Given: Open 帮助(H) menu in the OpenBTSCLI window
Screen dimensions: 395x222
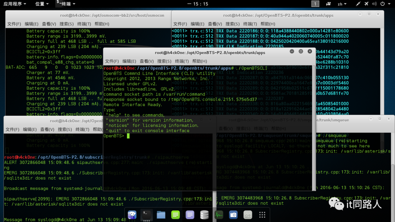Looking at the screenshot, I should [x=200, y=61].
